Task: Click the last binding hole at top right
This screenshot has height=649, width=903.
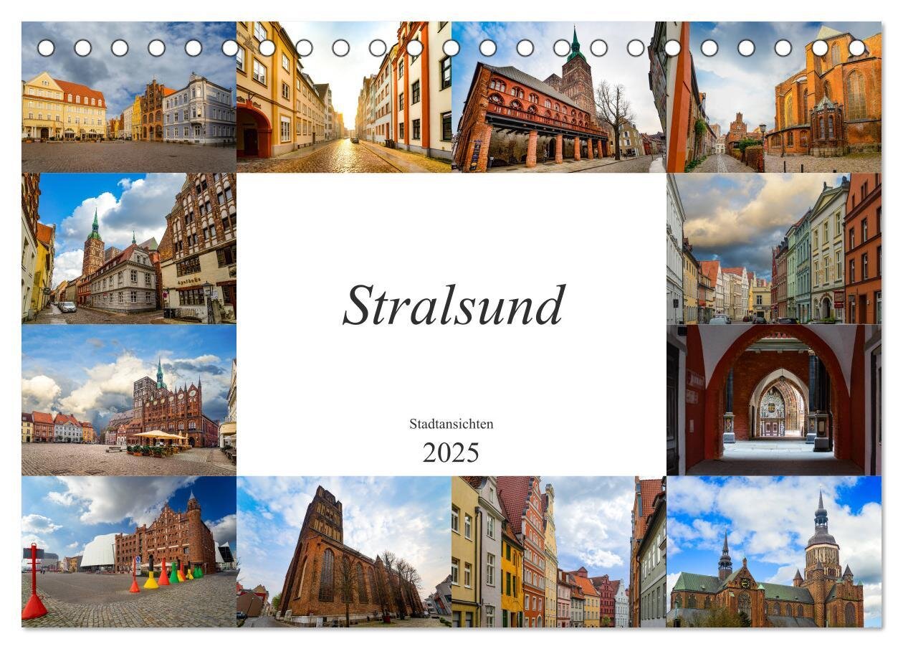Action: click(857, 48)
